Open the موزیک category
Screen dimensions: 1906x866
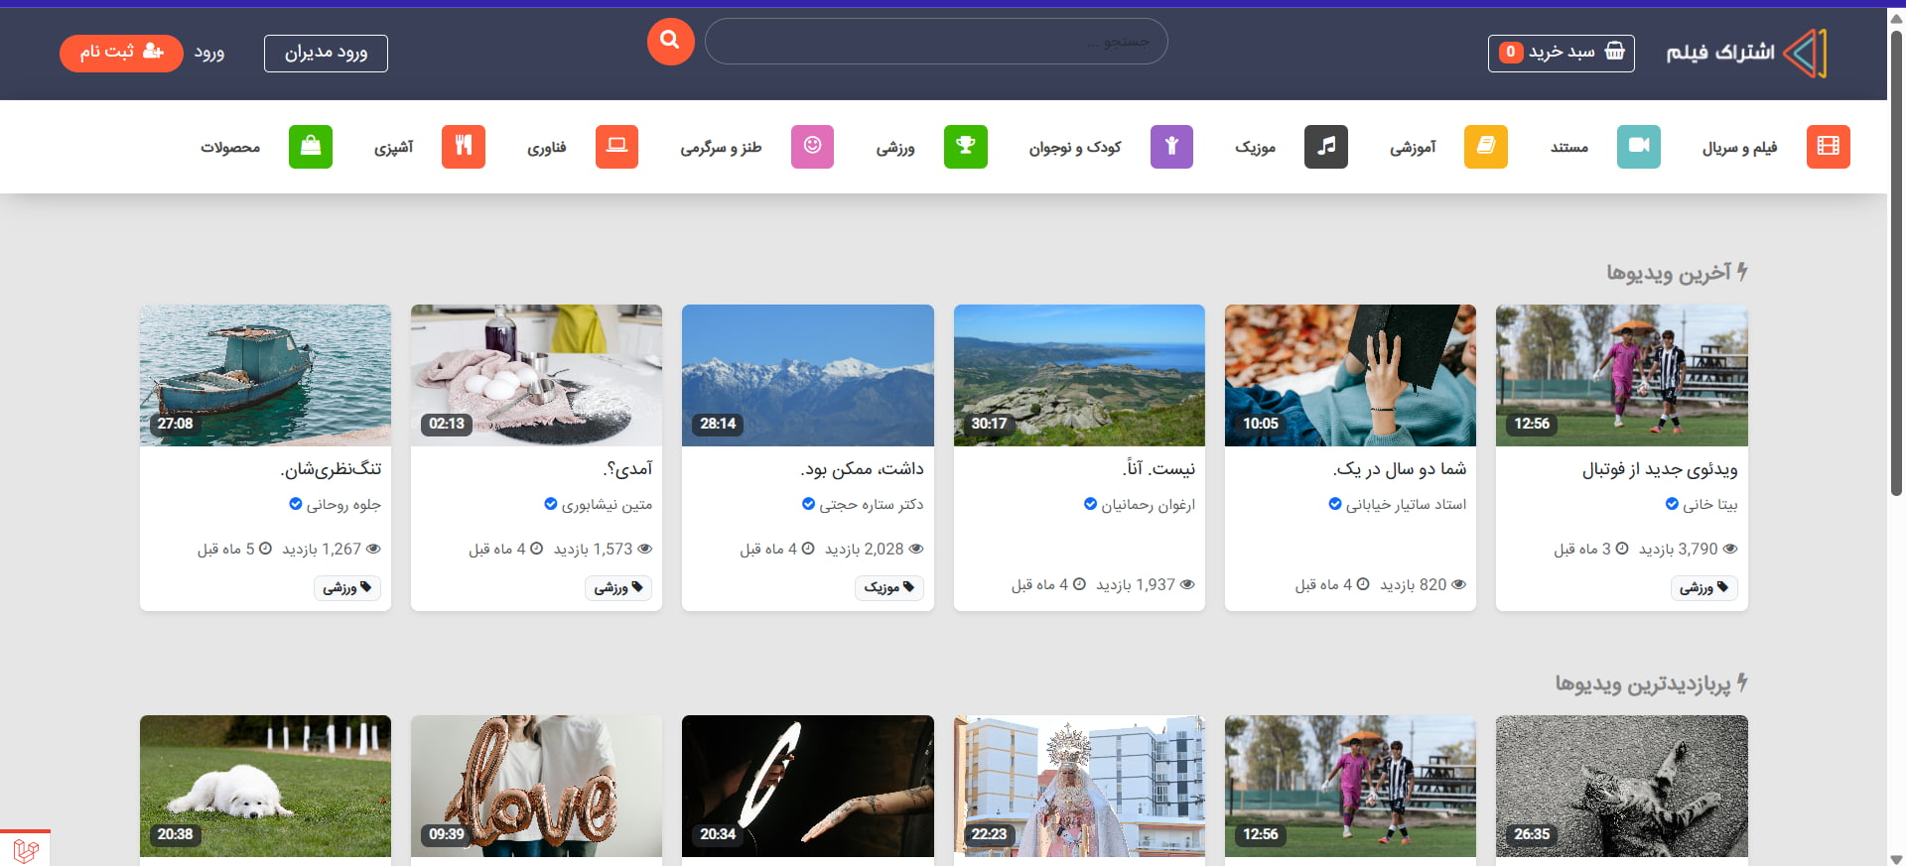[x=1255, y=148]
